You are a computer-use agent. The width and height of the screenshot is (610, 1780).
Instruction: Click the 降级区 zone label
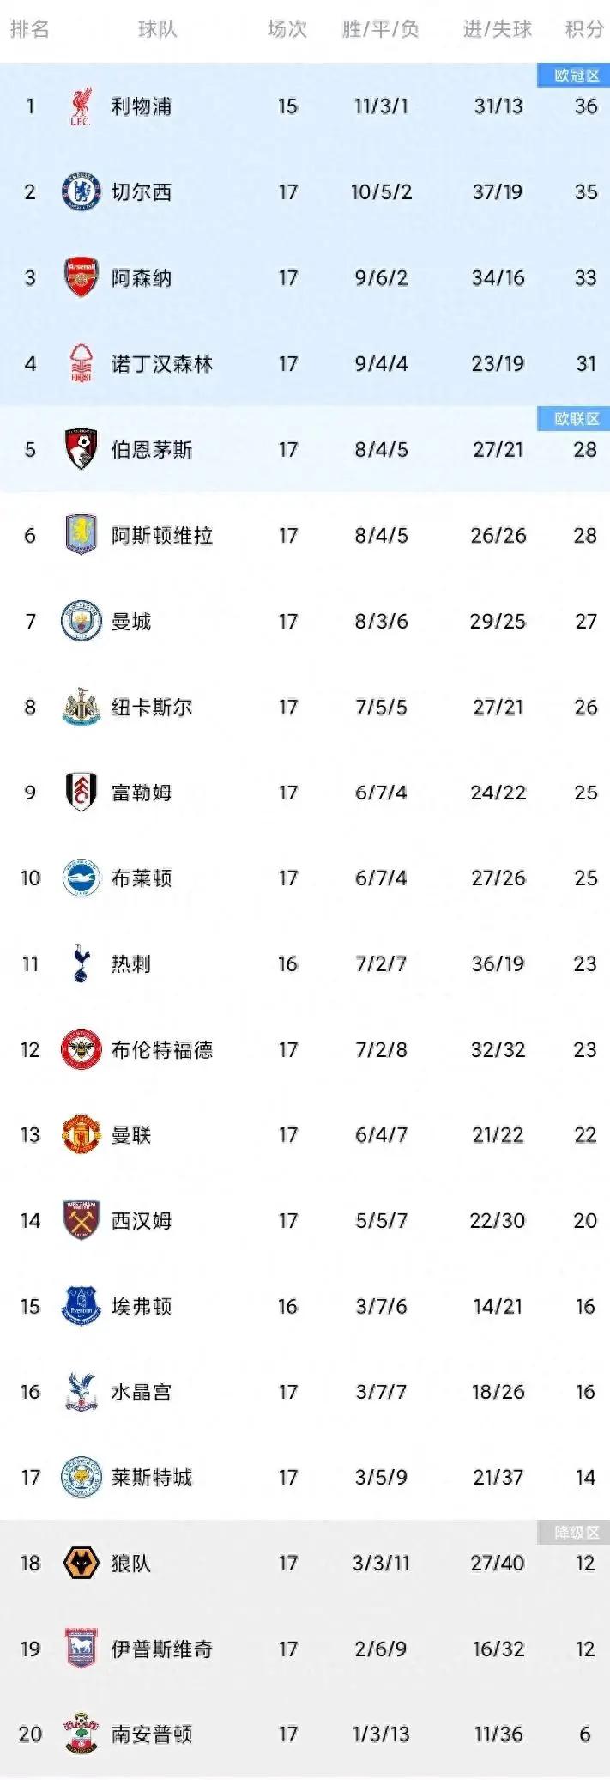(x=577, y=1532)
